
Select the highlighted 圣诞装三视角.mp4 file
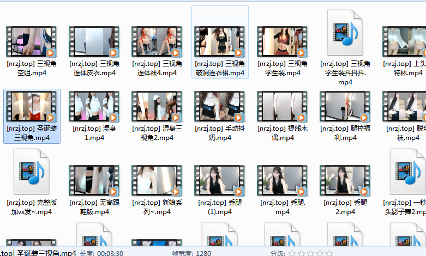(x=31, y=106)
